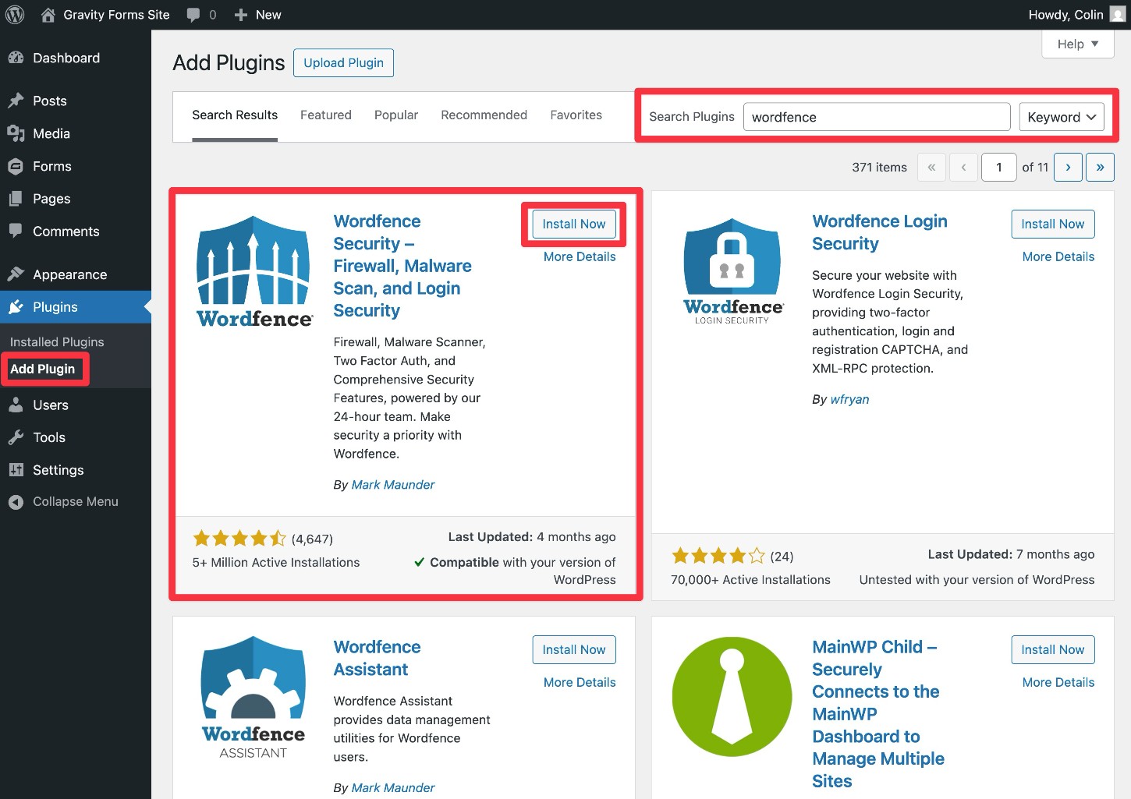This screenshot has height=799, width=1131.
Task: Expand the Help panel
Action: point(1078,44)
